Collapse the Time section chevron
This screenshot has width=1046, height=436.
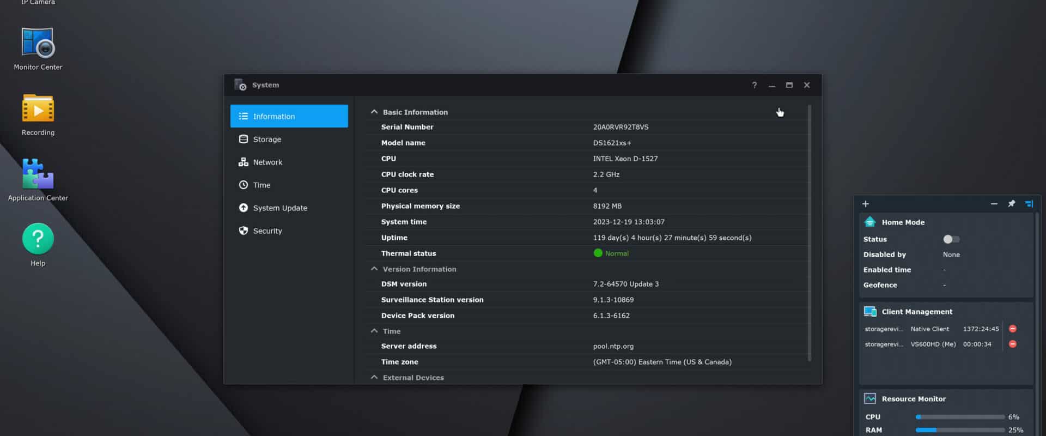tap(374, 331)
